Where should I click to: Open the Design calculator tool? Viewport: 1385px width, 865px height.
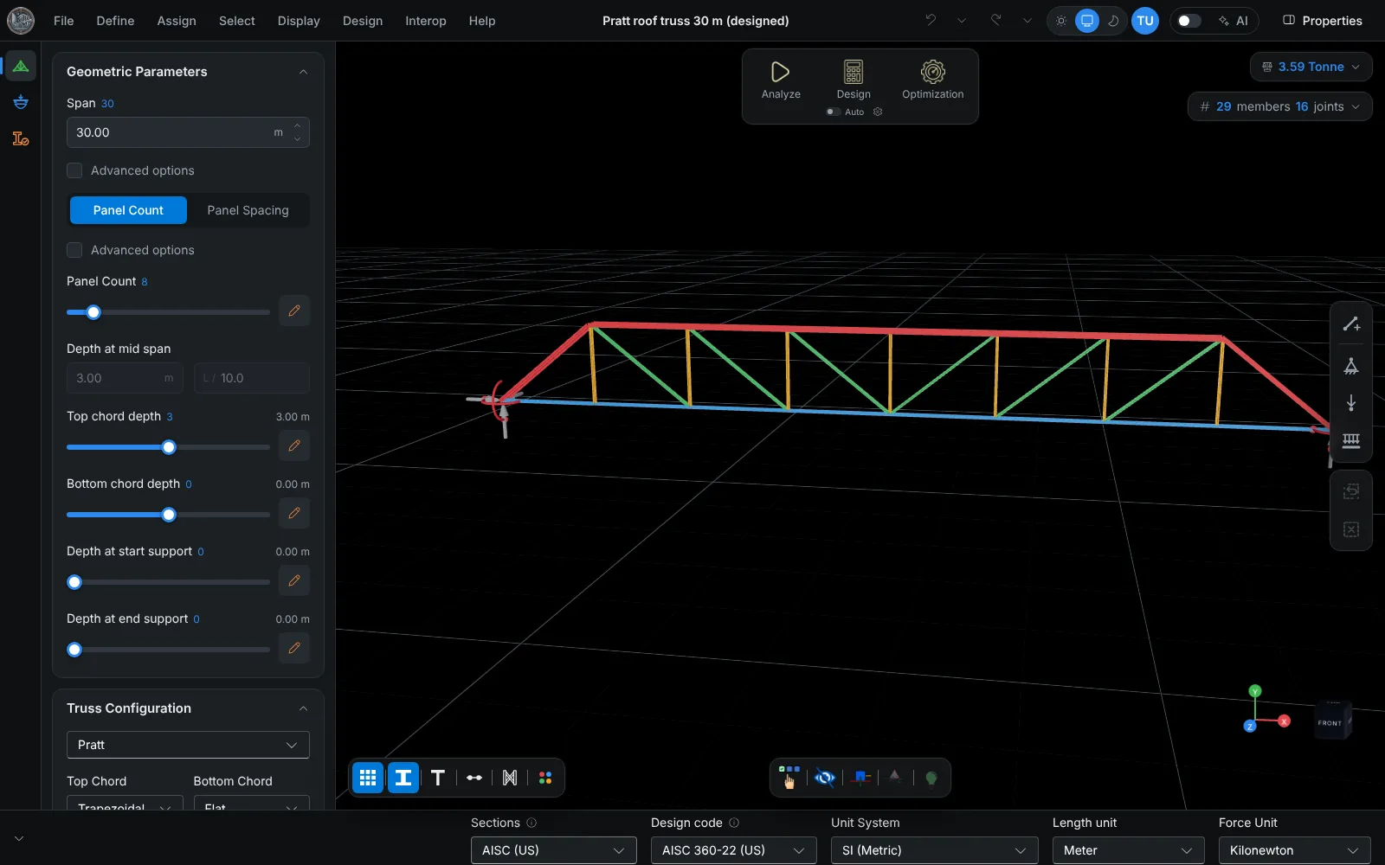click(x=854, y=80)
